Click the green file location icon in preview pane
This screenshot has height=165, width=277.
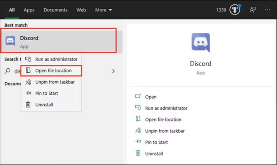(x=138, y=119)
